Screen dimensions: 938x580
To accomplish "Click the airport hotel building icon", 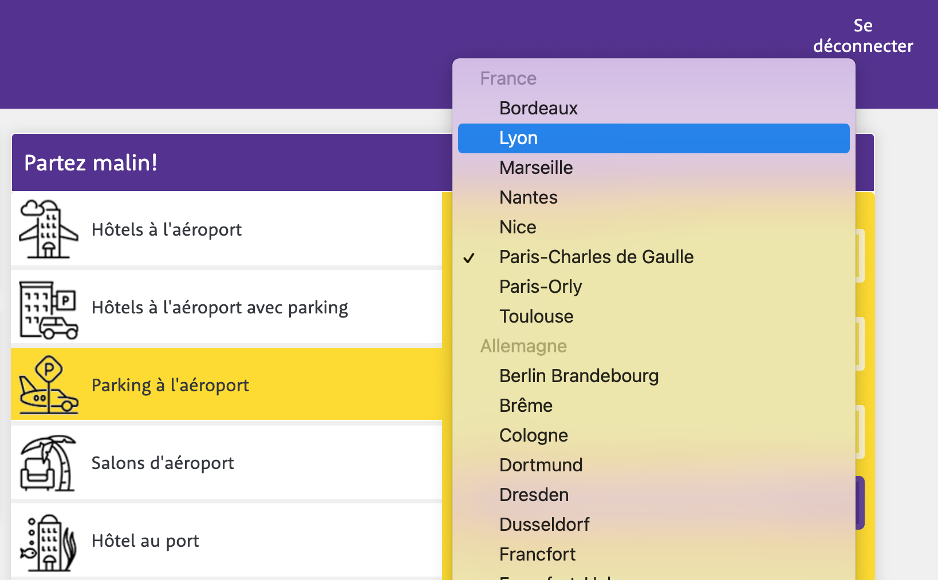I will point(49,229).
